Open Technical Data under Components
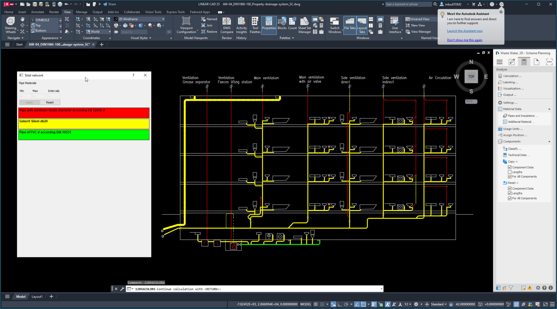 coord(516,155)
